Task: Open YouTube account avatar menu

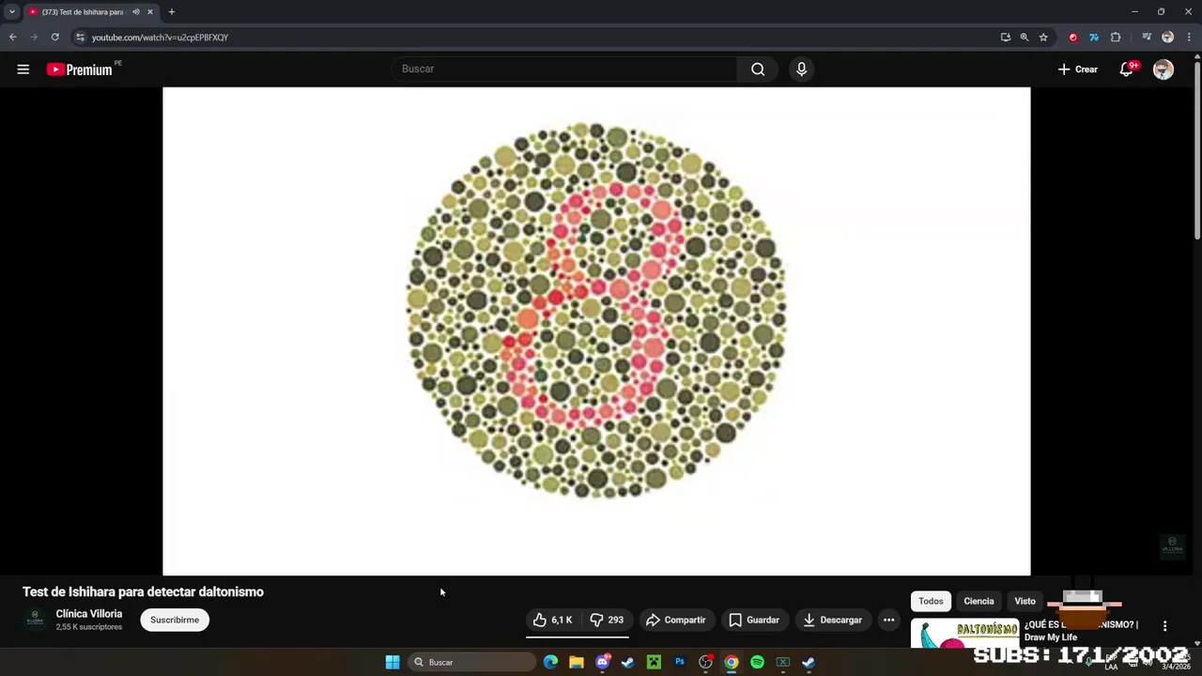Action: (x=1163, y=69)
